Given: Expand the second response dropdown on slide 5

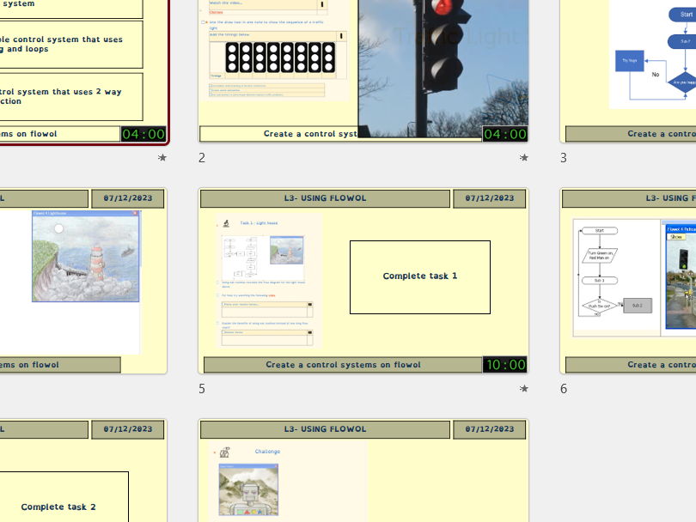Looking at the screenshot, I should coord(308,332).
